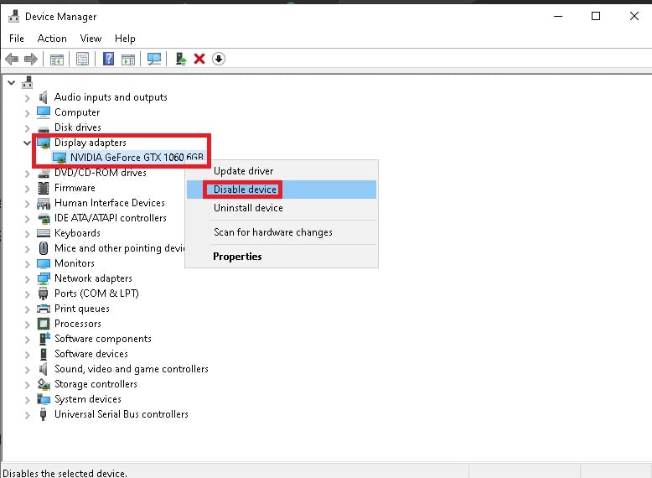652x478 pixels.
Task: Click the blue Help question mark icon
Action: [108, 59]
